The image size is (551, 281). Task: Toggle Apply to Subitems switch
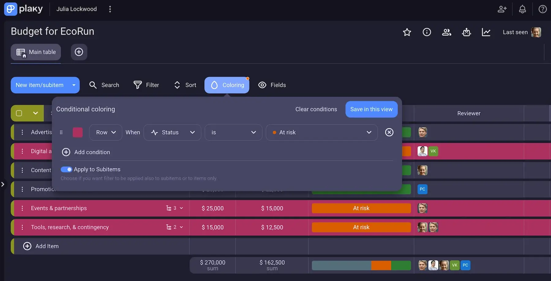(x=66, y=170)
